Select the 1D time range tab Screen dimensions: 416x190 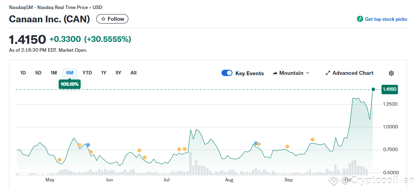(x=23, y=73)
